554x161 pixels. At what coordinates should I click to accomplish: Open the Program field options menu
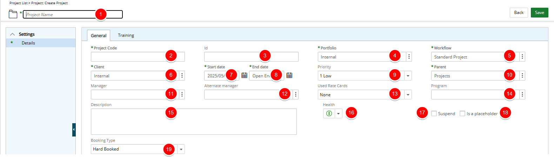[x=522, y=94]
